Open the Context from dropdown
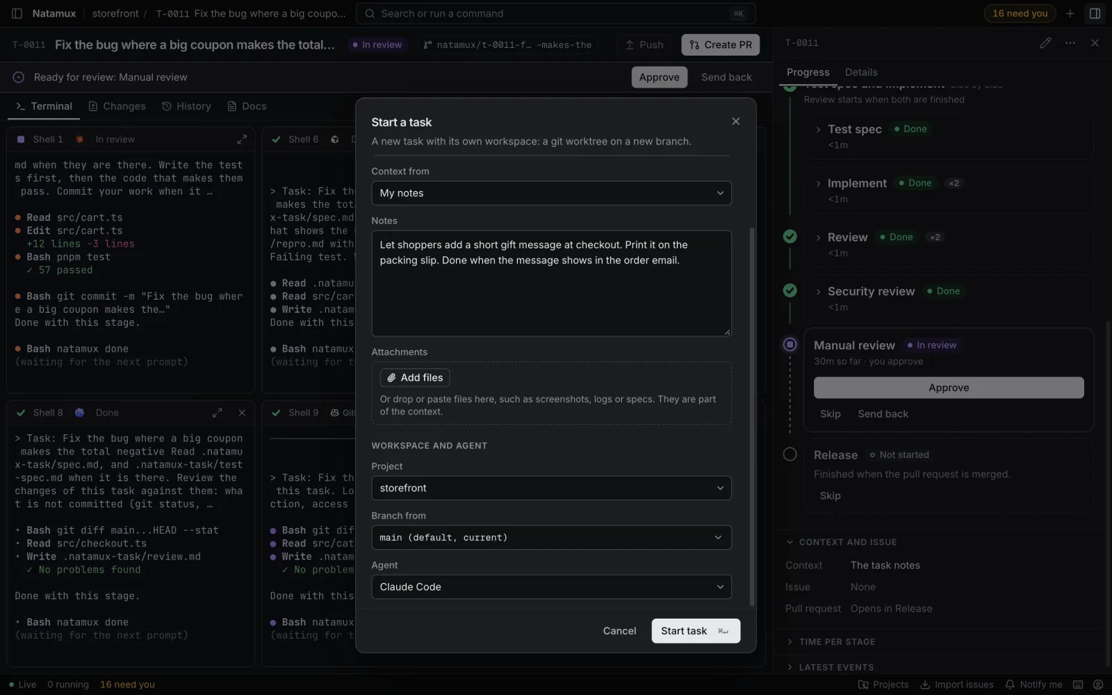 [551, 193]
